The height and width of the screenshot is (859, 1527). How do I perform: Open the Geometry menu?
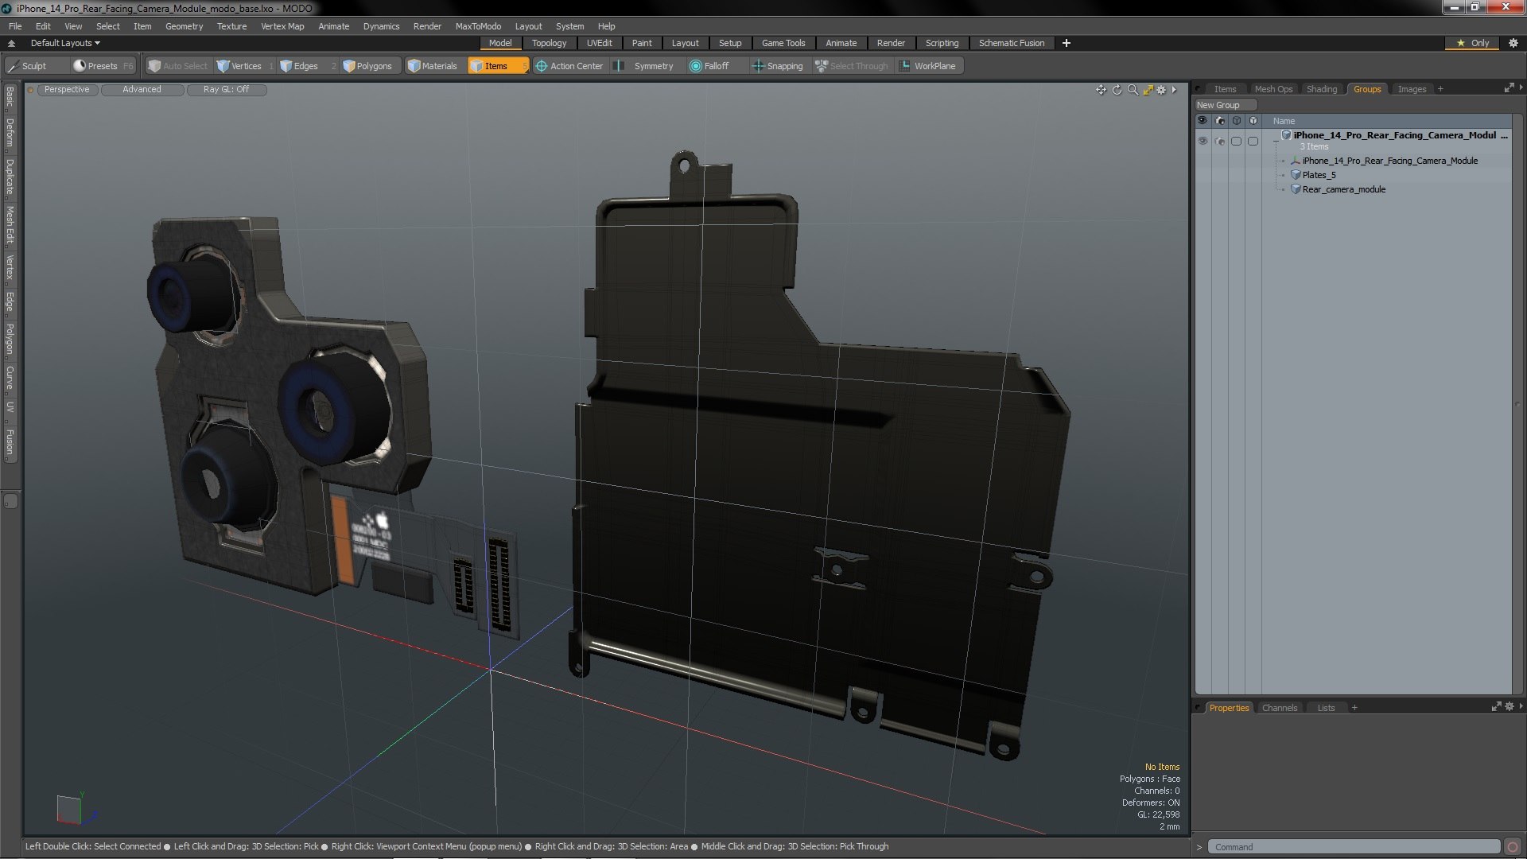(x=184, y=26)
